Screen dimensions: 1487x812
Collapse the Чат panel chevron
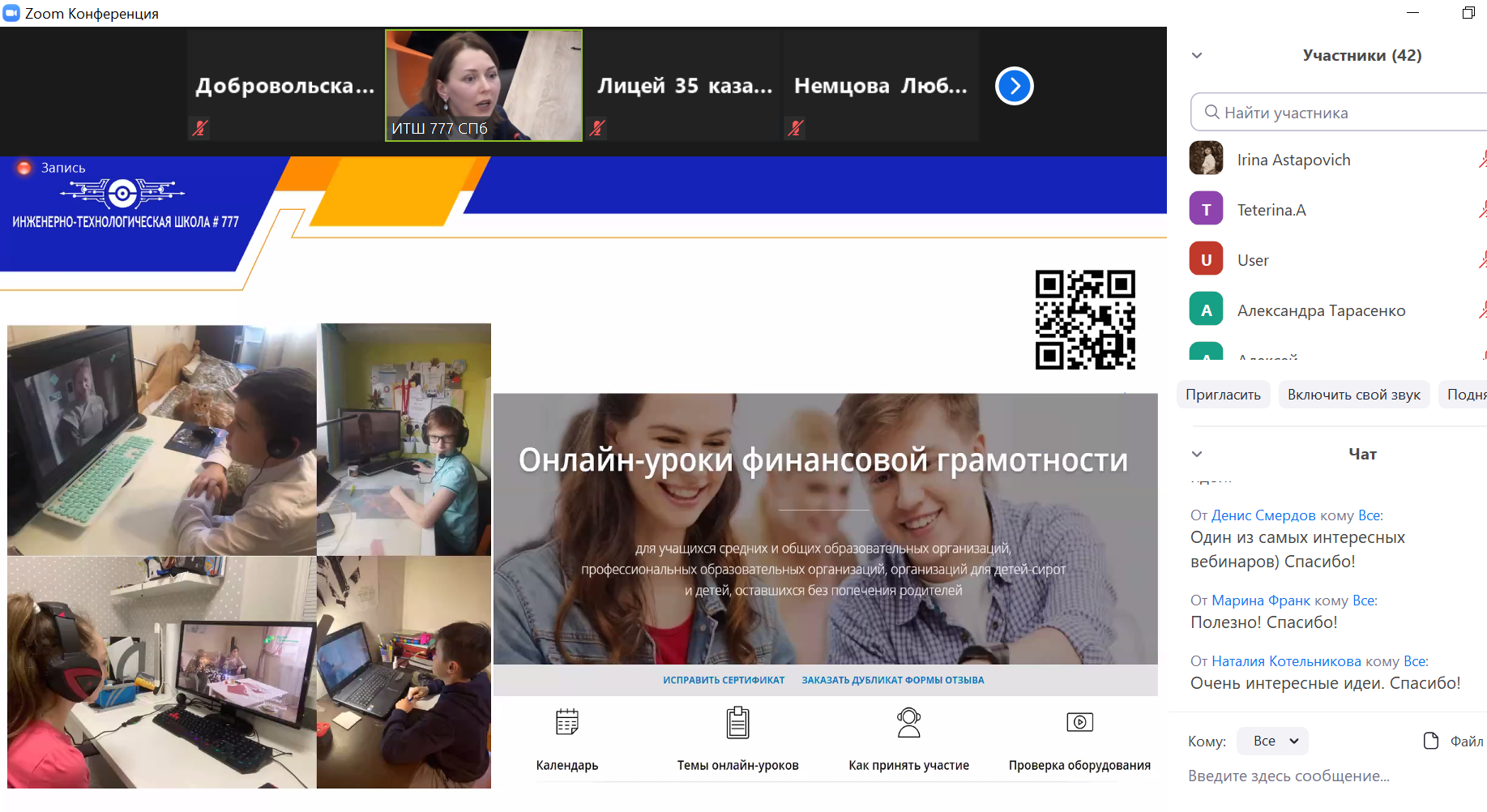click(1197, 454)
